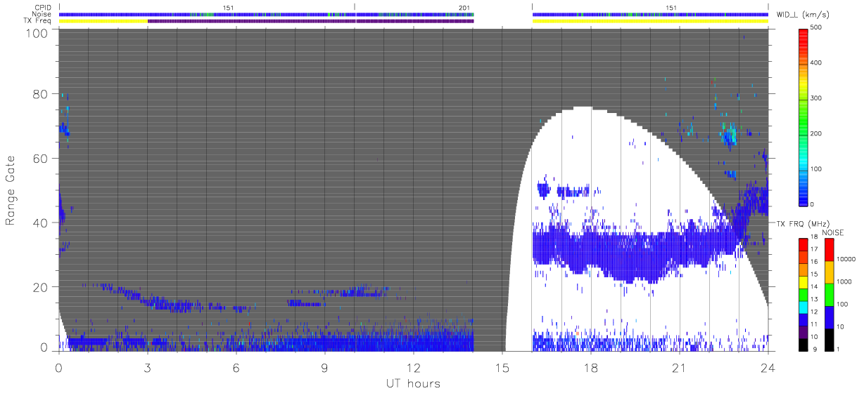Click Range Gate tick label 40

42,223
